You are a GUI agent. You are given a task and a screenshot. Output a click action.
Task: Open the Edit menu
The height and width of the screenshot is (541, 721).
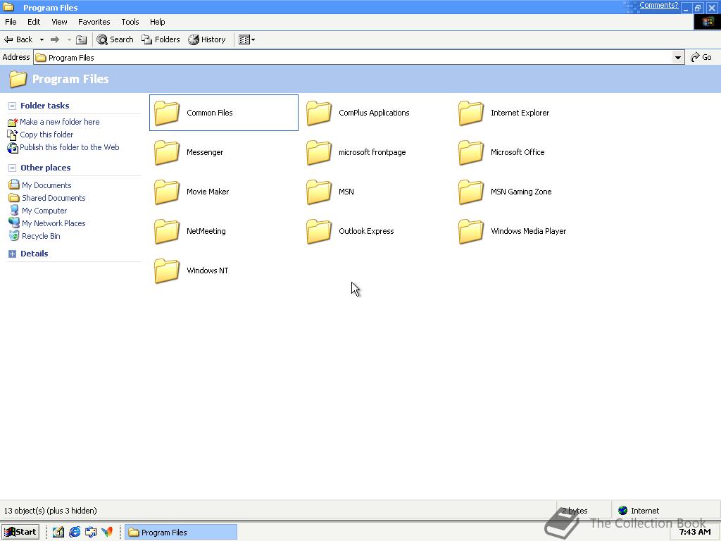pos(34,22)
